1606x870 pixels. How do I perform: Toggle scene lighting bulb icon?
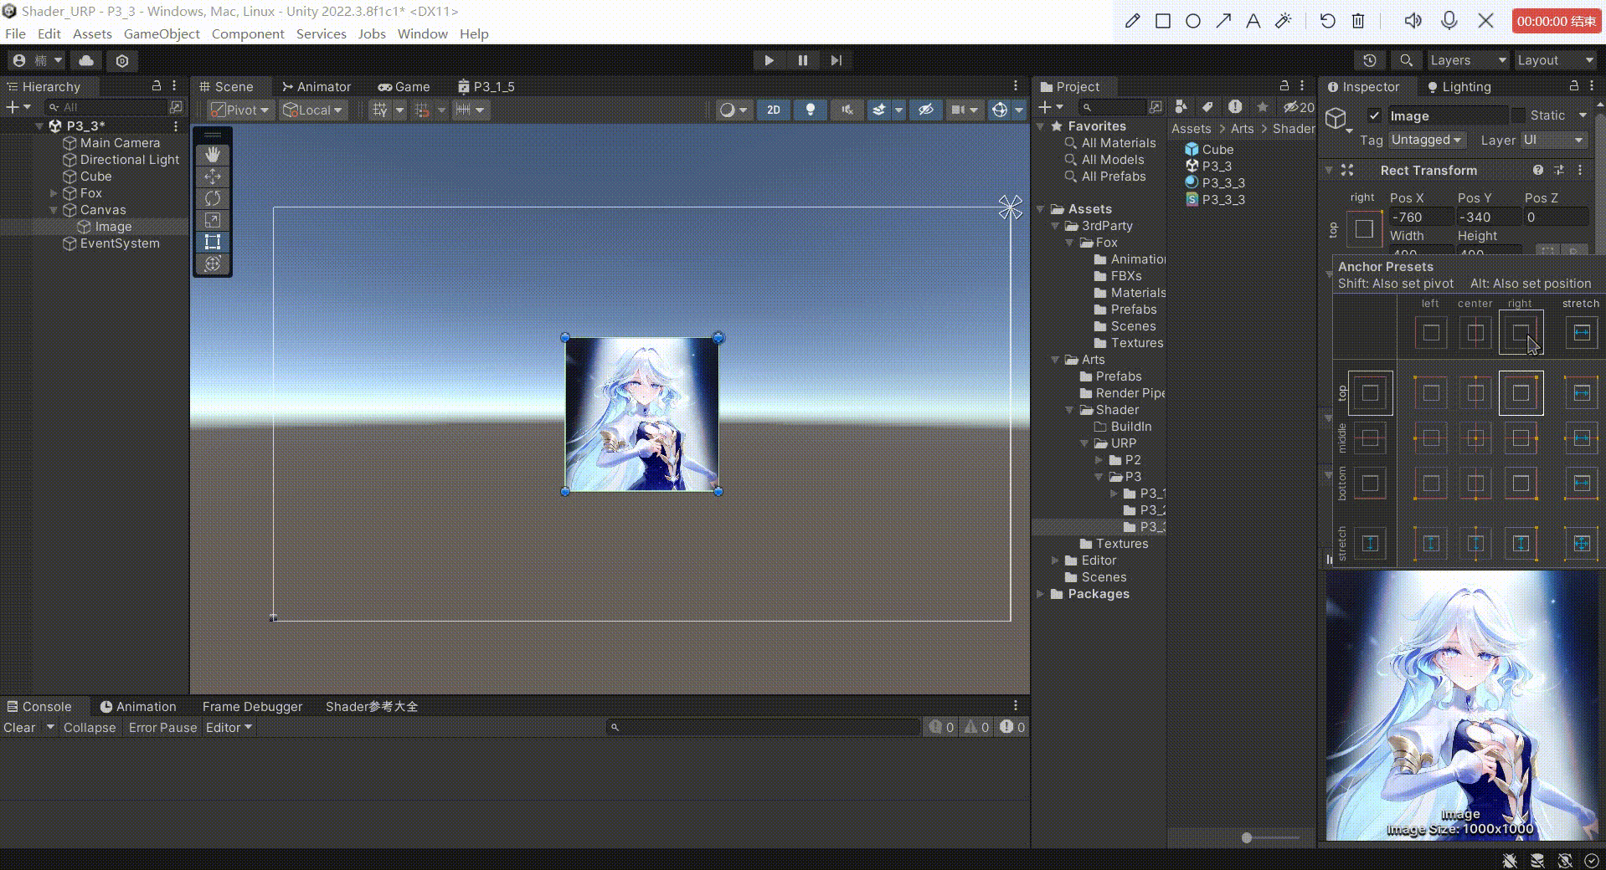[810, 110]
